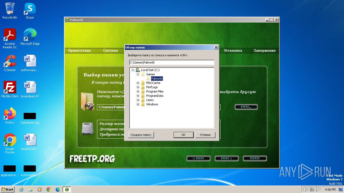
Task: Open Windows Media Player taskbar icon
Action: pos(40,190)
